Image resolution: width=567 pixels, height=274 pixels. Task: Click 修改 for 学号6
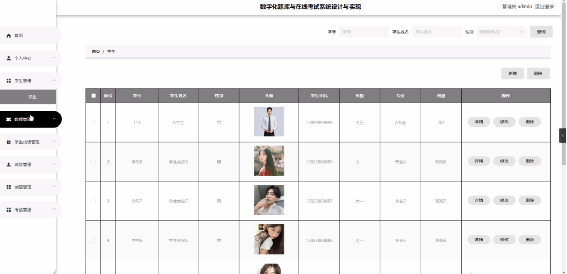[x=504, y=240]
